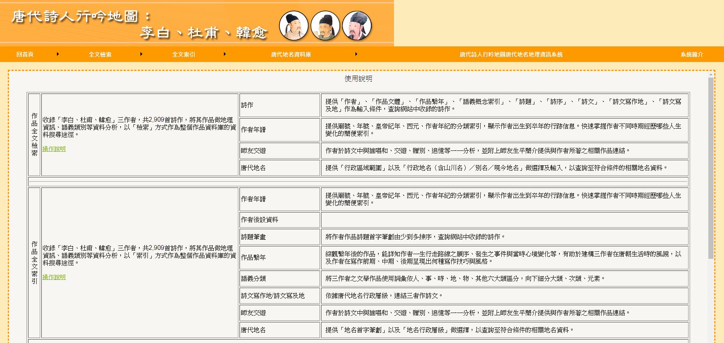Click the arrow right of 回首頁
Screen dimensions: 724x343
(x=58, y=54)
